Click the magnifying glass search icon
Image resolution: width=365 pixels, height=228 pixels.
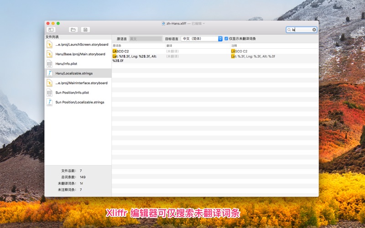coord(289,30)
